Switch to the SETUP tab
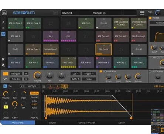Image resolution: width=164 pixels, height=134 pixels. [x=122, y=123]
